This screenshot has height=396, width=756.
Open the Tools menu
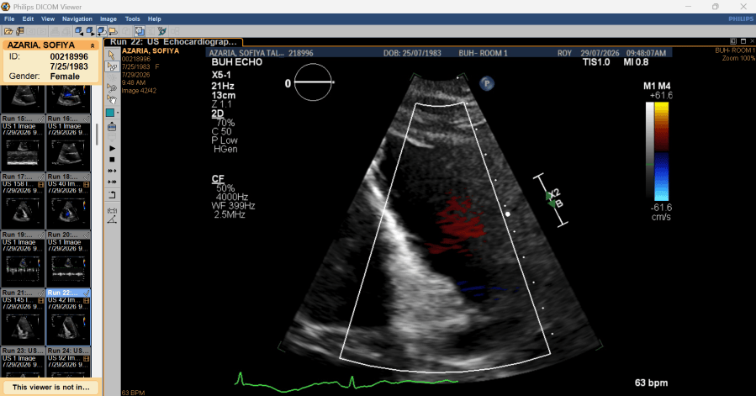click(132, 18)
